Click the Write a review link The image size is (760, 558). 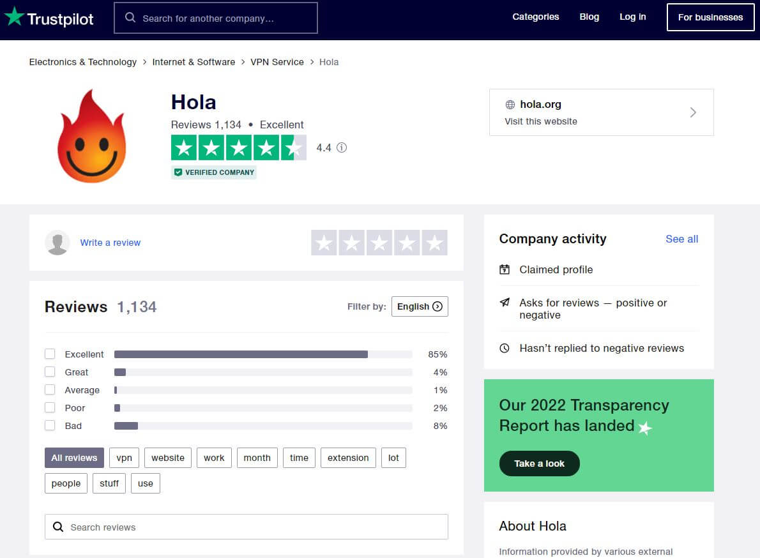click(110, 243)
